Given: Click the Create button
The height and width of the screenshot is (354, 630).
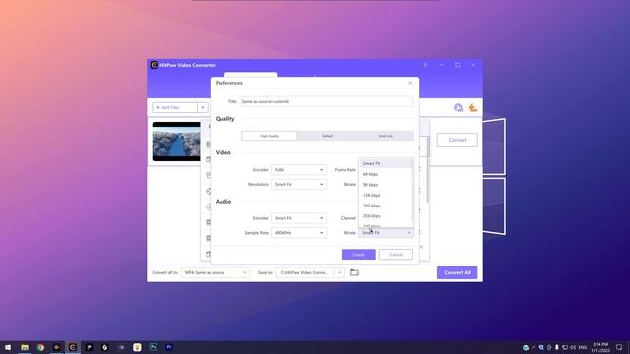Looking at the screenshot, I should click(358, 255).
